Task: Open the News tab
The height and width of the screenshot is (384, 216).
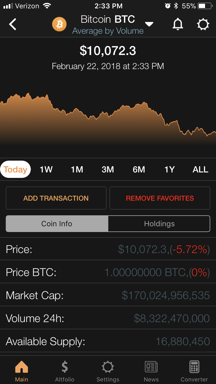Action: (151, 371)
